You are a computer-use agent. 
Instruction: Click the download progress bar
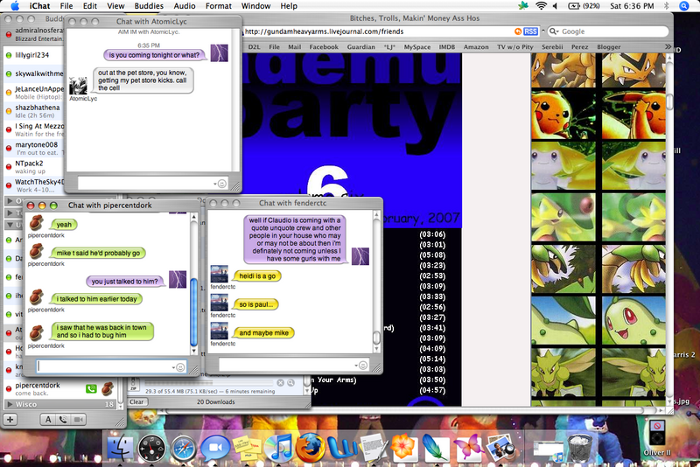tap(208, 383)
